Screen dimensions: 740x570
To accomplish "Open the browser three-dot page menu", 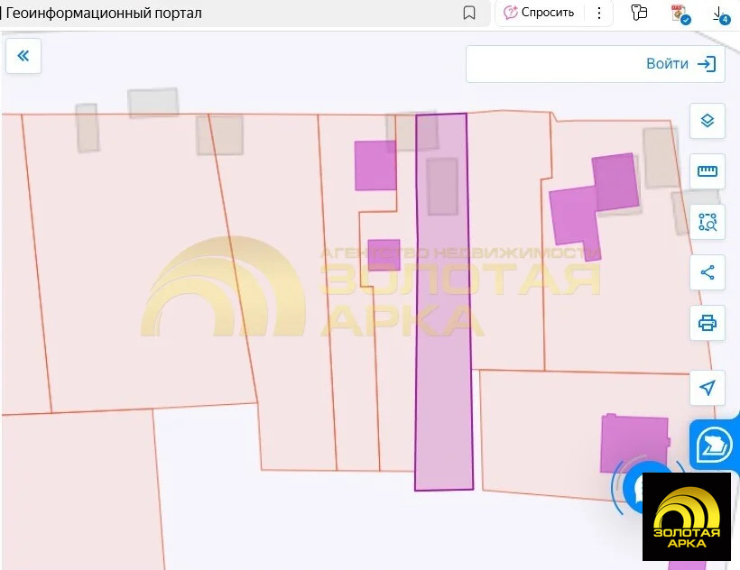I will (x=598, y=13).
